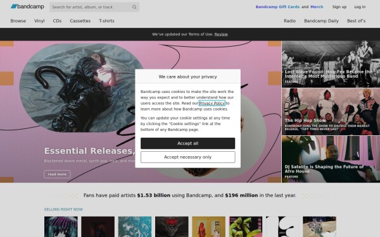Click the read more button
380x237 pixels.
(57, 174)
